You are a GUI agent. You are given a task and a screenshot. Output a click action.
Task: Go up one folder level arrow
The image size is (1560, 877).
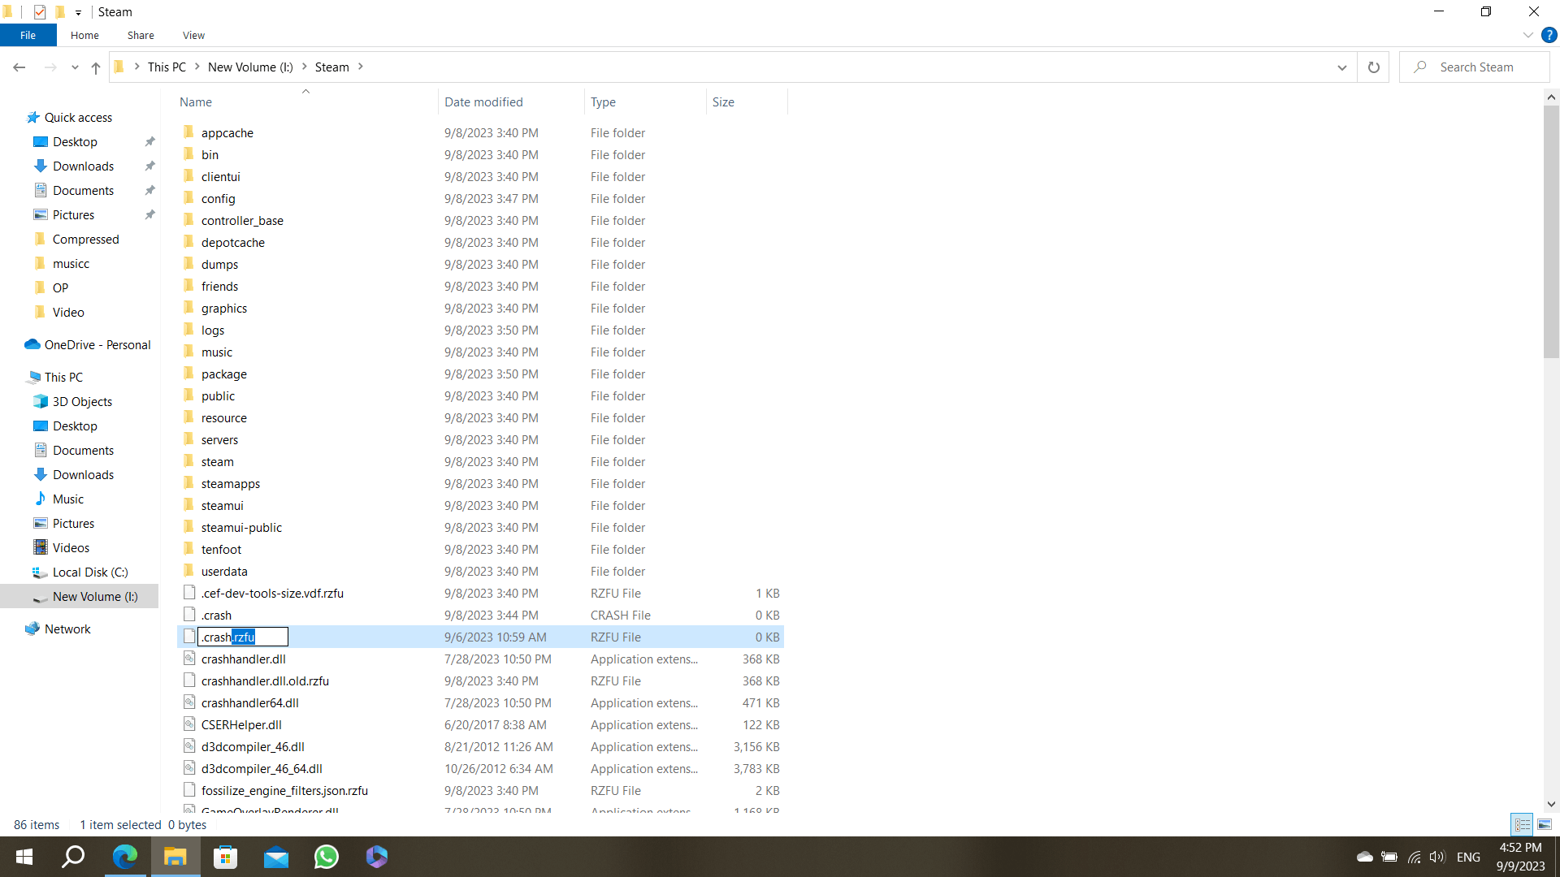pyautogui.click(x=96, y=67)
